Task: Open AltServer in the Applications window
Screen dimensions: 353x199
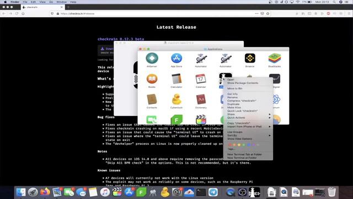Action: pos(152,58)
